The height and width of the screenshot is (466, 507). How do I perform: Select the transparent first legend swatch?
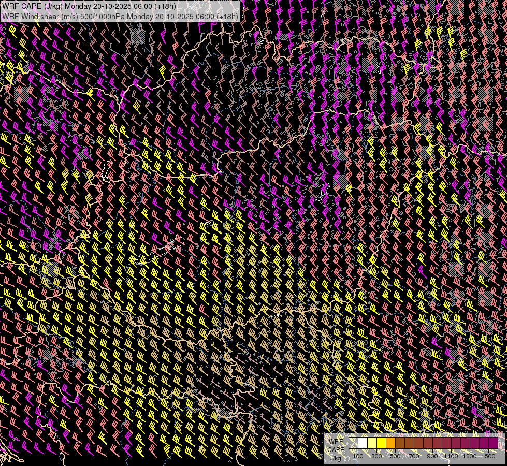click(x=353, y=443)
